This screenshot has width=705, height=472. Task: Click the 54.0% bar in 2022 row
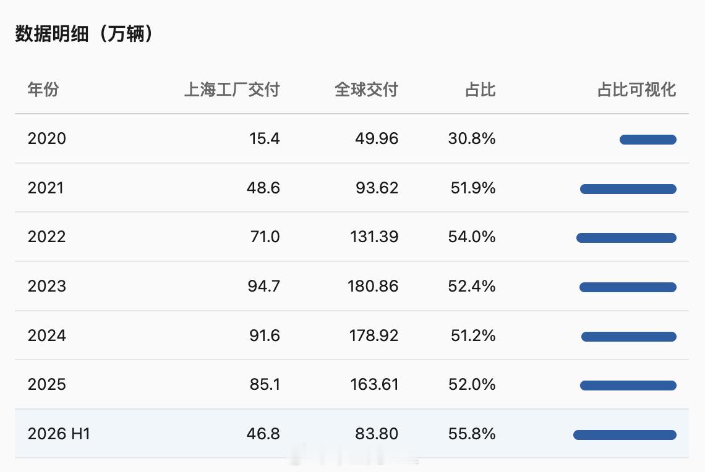[x=626, y=238]
